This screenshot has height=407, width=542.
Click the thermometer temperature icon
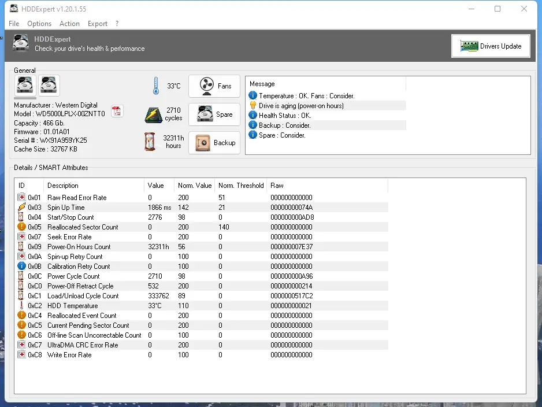point(156,86)
